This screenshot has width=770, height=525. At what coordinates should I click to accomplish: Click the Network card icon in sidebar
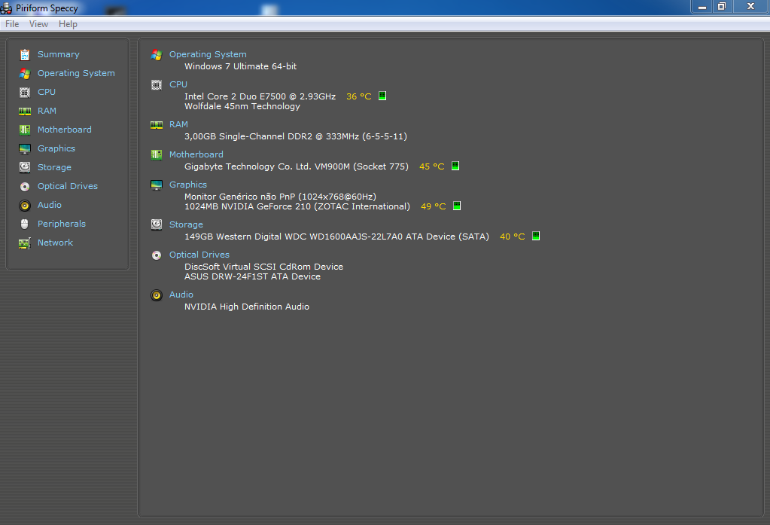coord(25,243)
